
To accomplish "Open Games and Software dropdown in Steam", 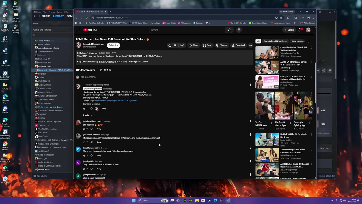I will click(x=52, y=30).
